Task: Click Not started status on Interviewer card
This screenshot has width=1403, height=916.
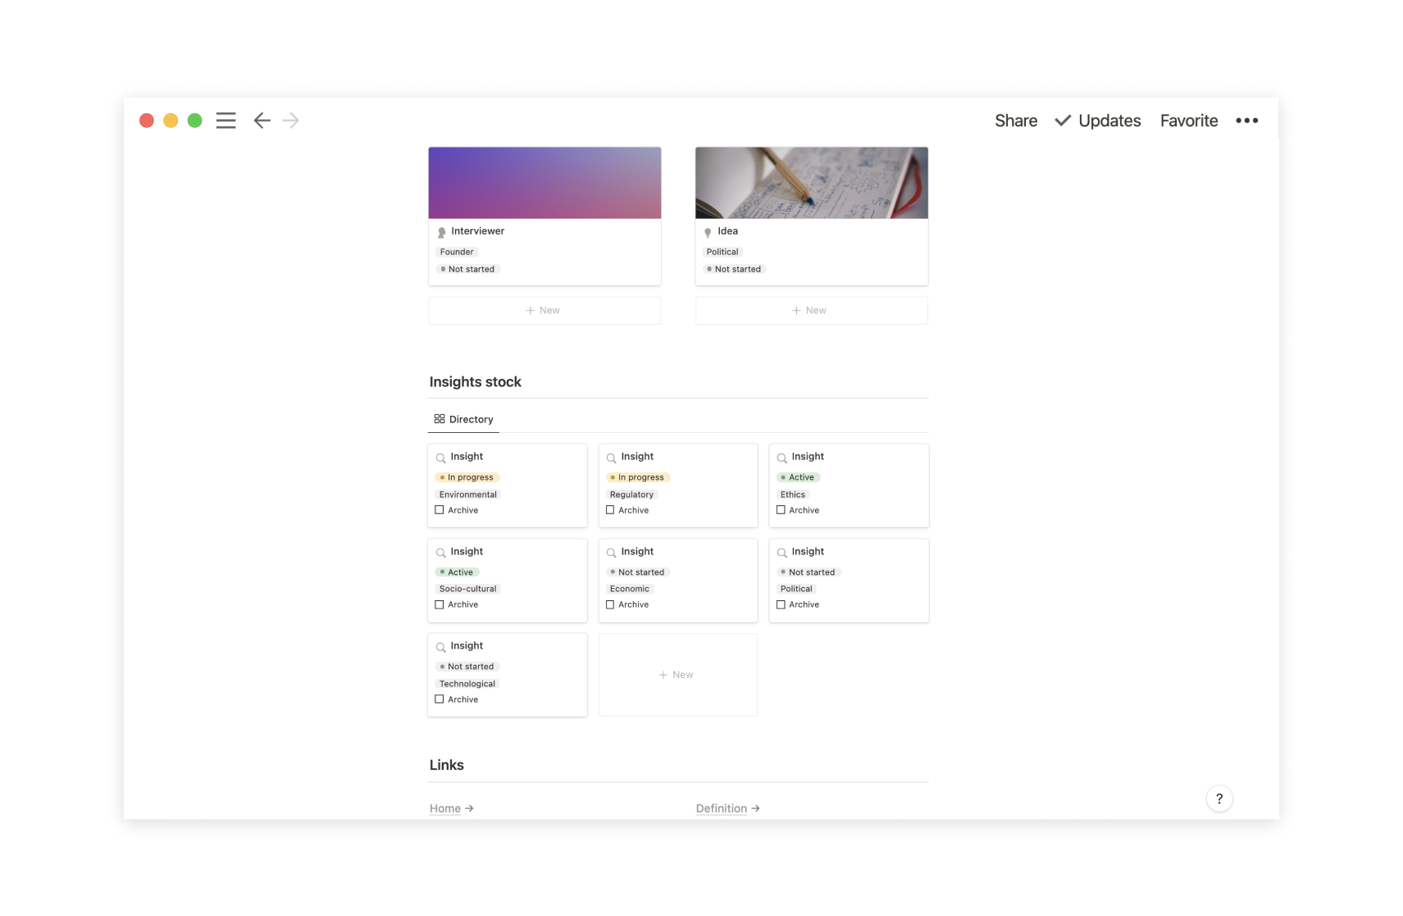Action: pos(468,269)
